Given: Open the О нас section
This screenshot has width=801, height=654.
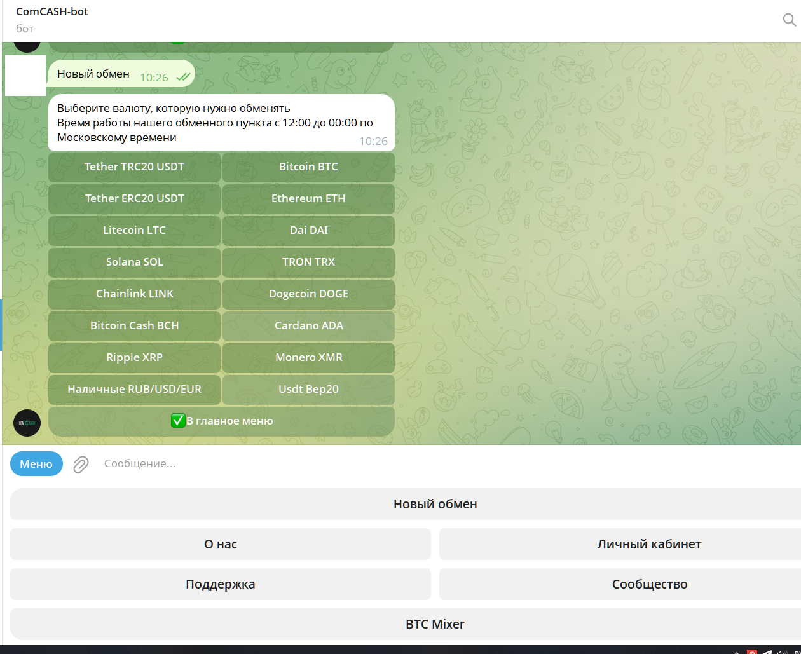Looking at the screenshot, I should 220,545.
